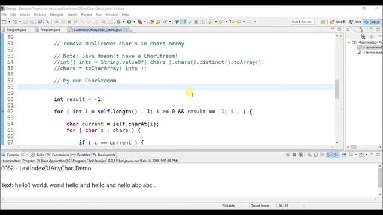Switch to the Console tab
The height and width of the screenshot is (215, 383).
click(x=13, y=155)
